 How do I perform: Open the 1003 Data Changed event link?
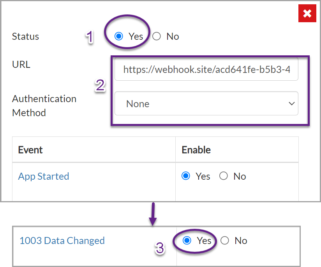point(62,240)
